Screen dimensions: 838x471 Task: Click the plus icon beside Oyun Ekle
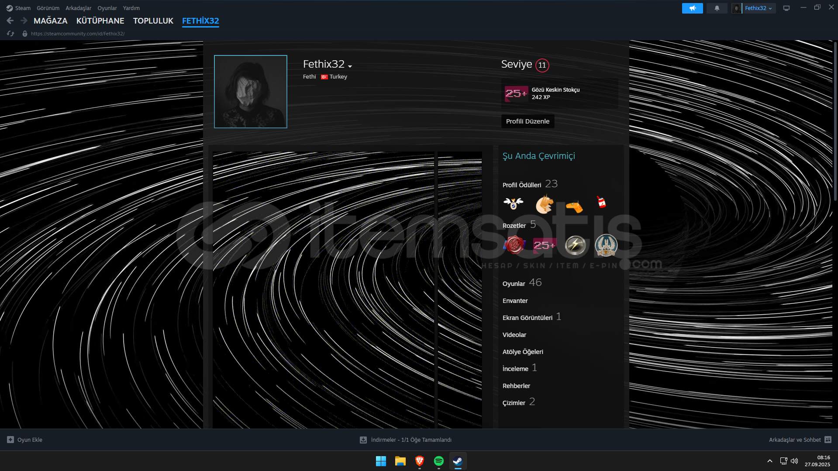[x=10, y=440]
